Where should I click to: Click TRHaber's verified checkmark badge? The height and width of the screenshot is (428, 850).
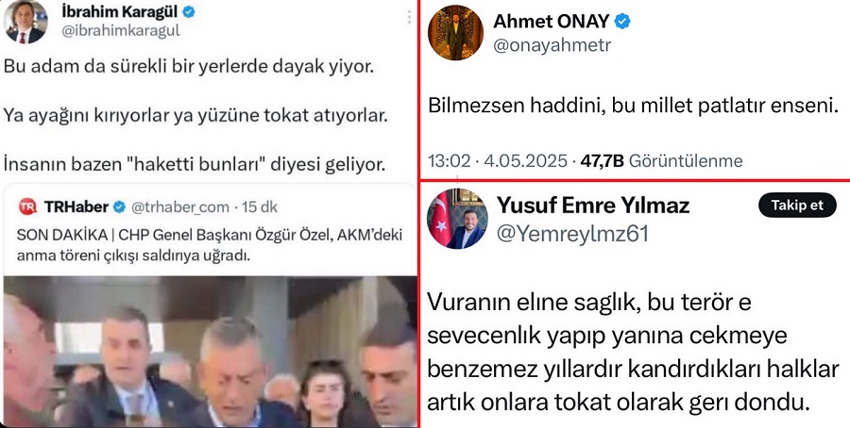tap(120, 206)
